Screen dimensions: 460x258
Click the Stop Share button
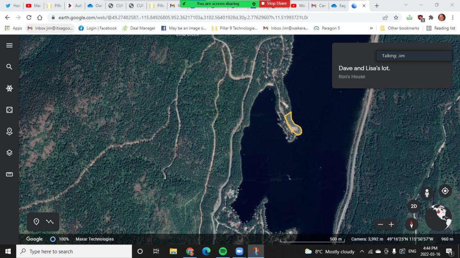[x=274, y=4]
